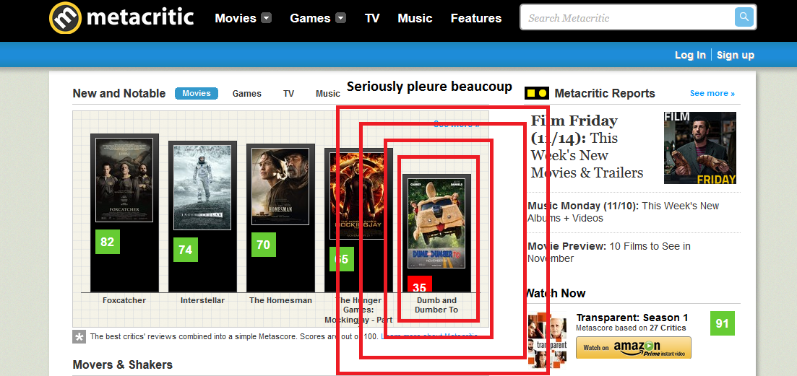
Task: Click the asterisk icon beside Metascore note
Action: pos(79,337)
